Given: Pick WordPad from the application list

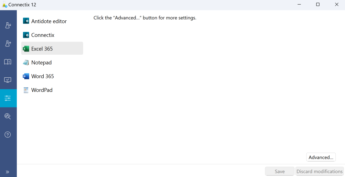Looking at the screenshot, I should pyautogui.click(x=42, y=90).
